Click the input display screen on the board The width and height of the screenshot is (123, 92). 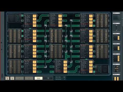(14, 18)
